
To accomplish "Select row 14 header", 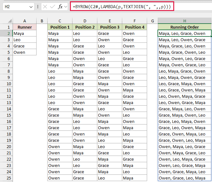I will [6, 109].
